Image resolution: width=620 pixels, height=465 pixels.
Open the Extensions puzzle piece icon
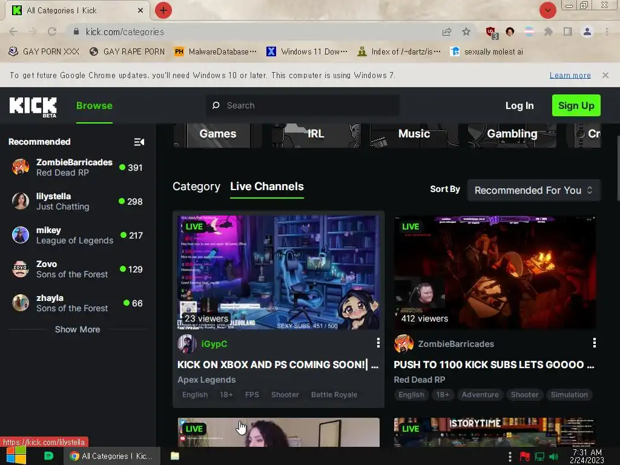[x=548, y=31]
